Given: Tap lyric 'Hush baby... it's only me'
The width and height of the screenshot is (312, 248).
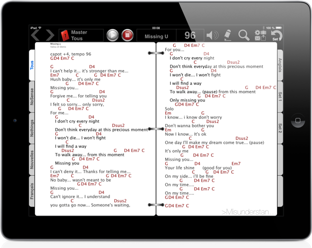Looking at the screenshot, I should click(x=75, y=79).
